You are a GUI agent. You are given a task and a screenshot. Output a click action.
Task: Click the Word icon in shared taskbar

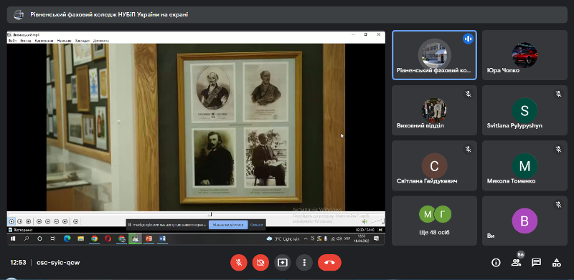click(163, 238)
